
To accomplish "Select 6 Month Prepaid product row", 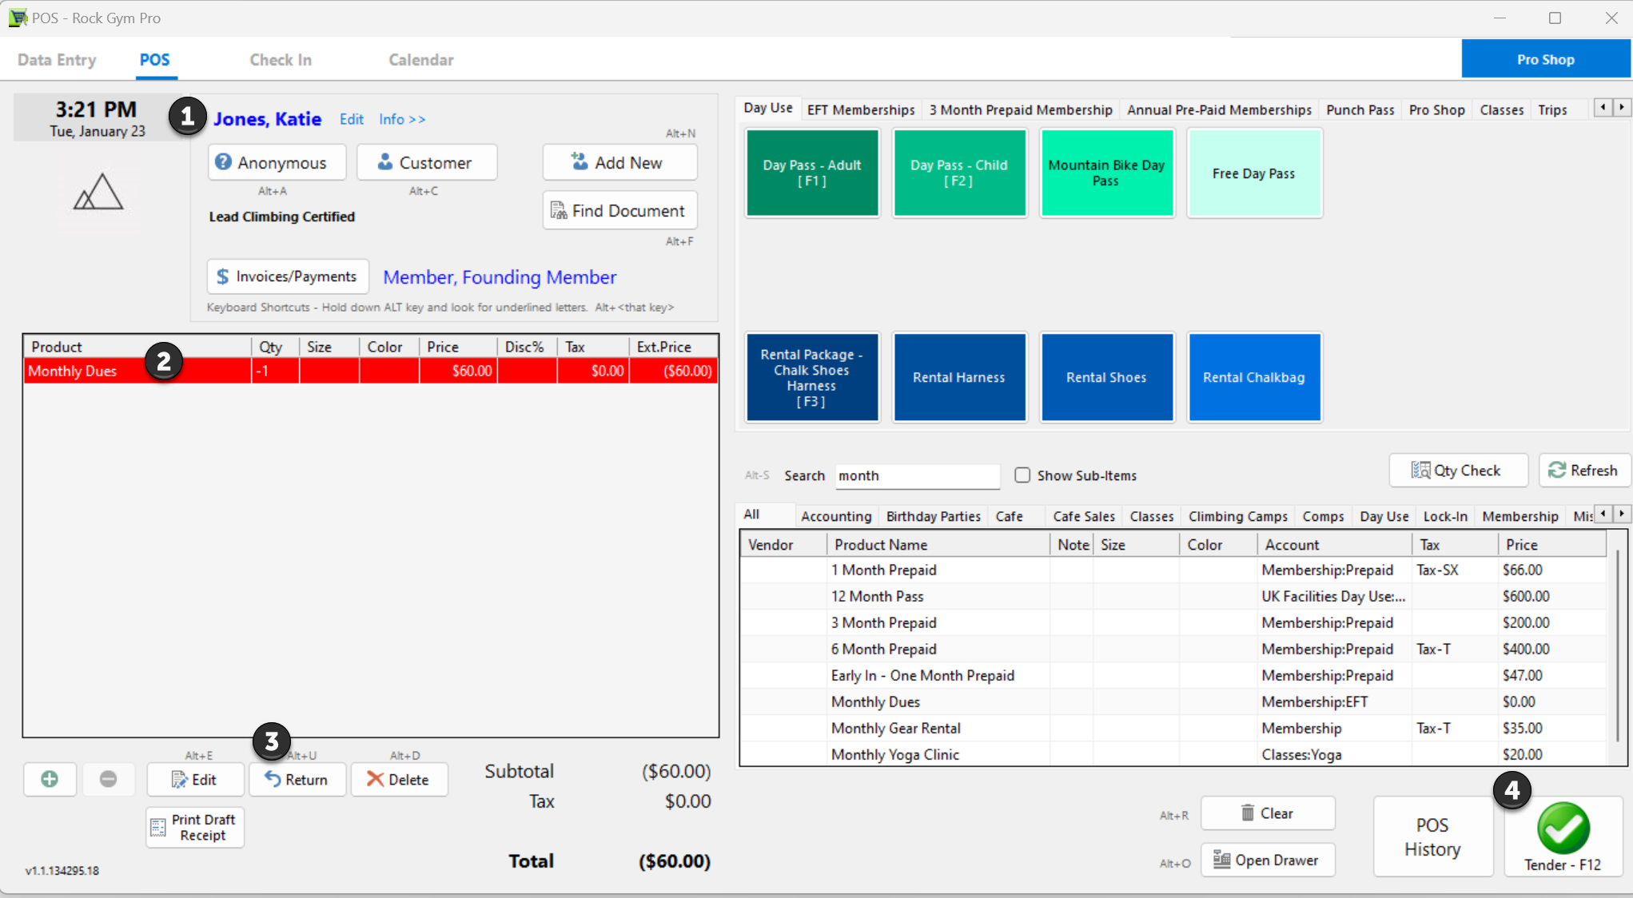I will coord(1173,649).
